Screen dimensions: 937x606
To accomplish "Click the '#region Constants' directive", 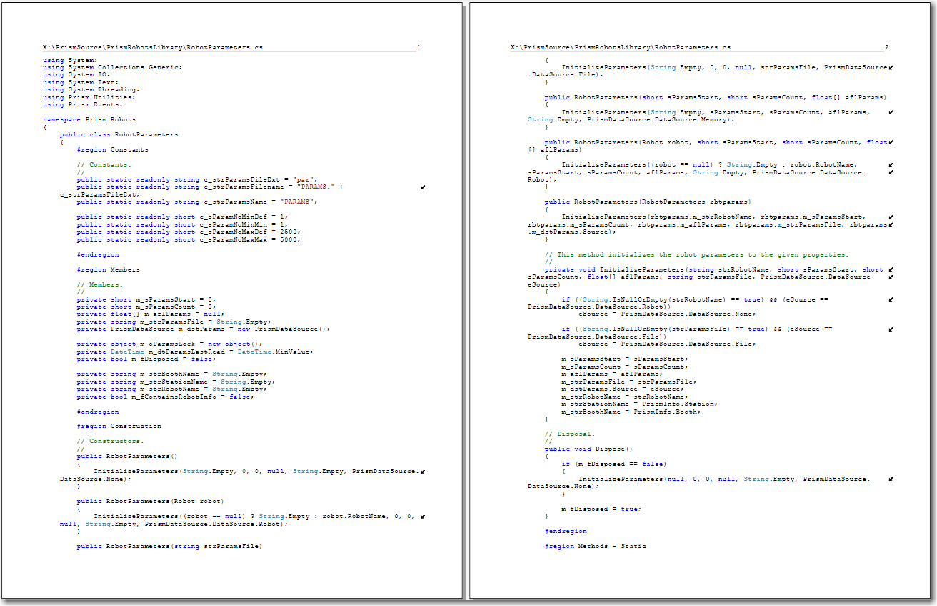I will [x=113, y=149].
